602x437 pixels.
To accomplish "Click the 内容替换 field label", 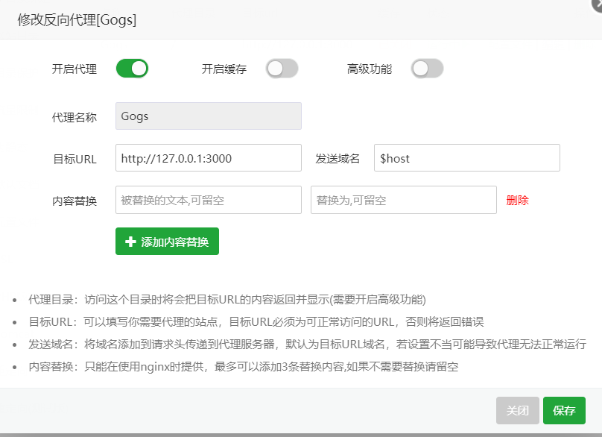I will [x=74, y=201].
